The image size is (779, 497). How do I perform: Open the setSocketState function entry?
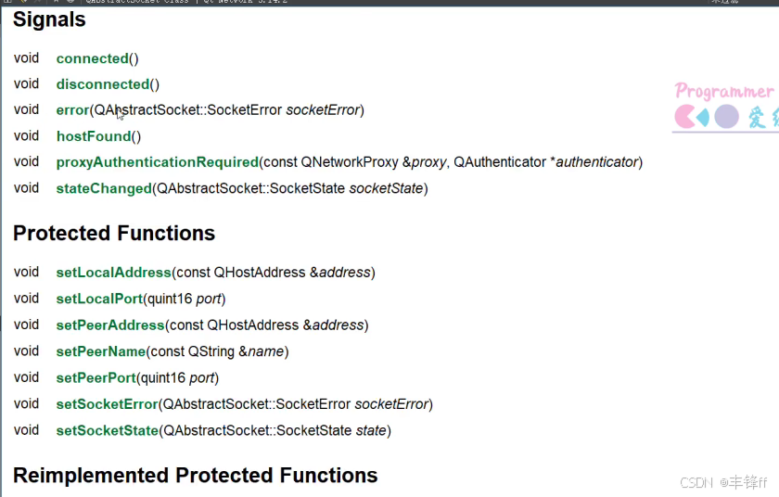(108, 430)
